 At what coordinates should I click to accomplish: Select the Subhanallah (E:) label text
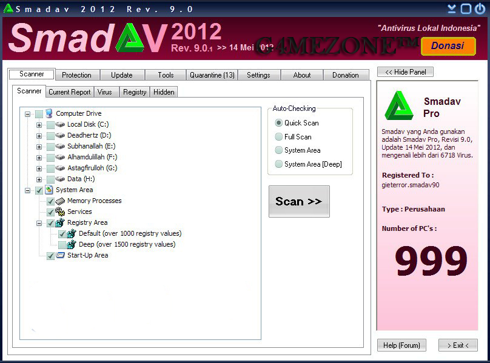pos(91,146)
